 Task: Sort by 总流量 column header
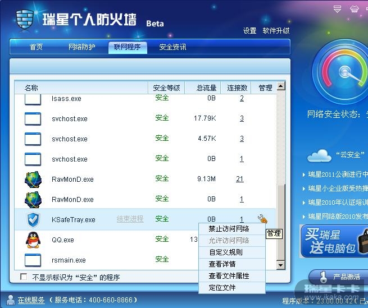click(x=203, y=88)
